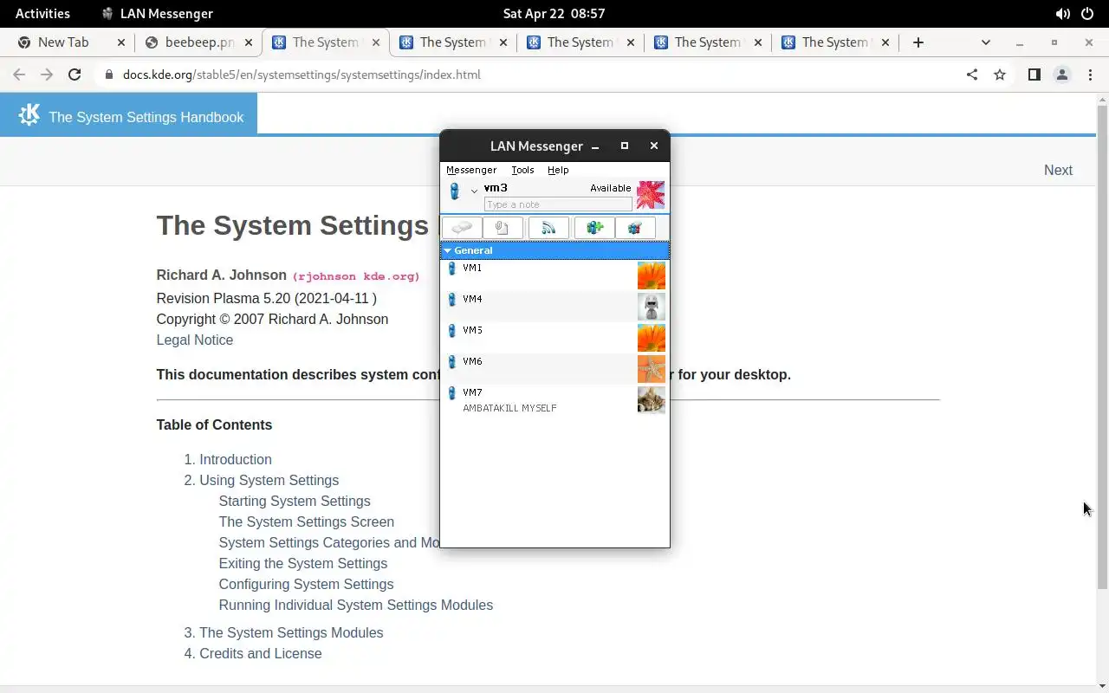The width and height of the screenshot is (1109, 693).
Task: Open Running Individual System Settings Modules link
Action: click(355, 605)
